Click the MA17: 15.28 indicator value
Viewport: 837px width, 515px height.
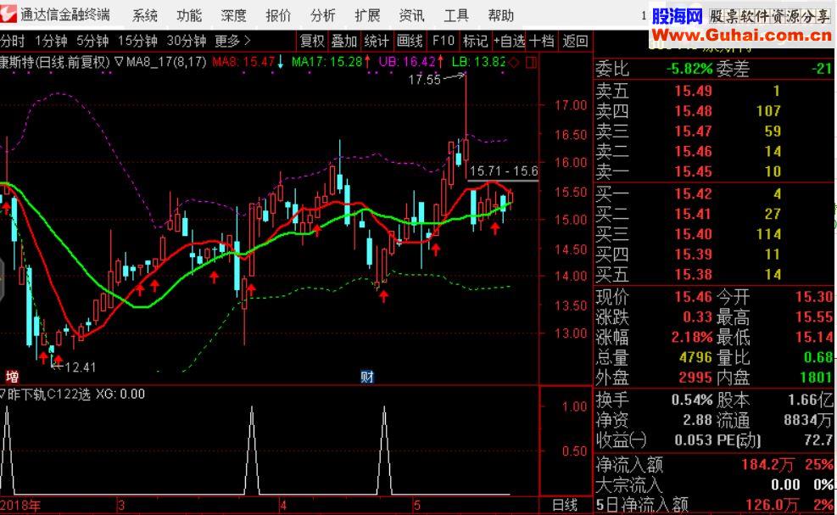click(x=327, y=62)
